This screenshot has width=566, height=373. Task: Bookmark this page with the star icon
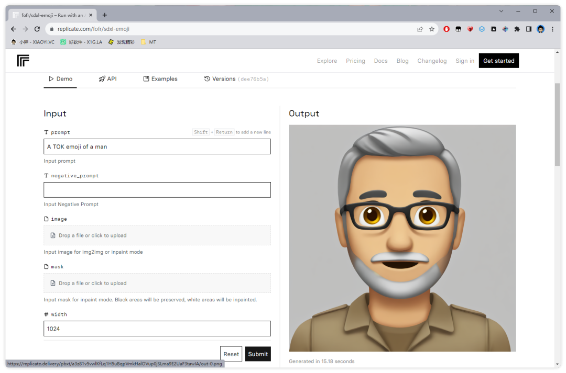click(x=432, y=29)
